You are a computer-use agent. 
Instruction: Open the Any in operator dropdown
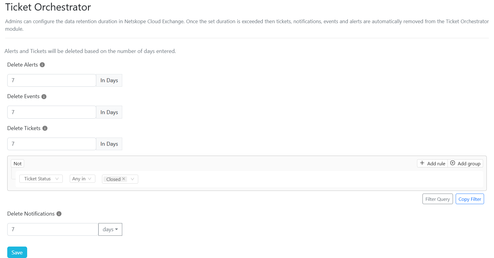coord(82,179)
